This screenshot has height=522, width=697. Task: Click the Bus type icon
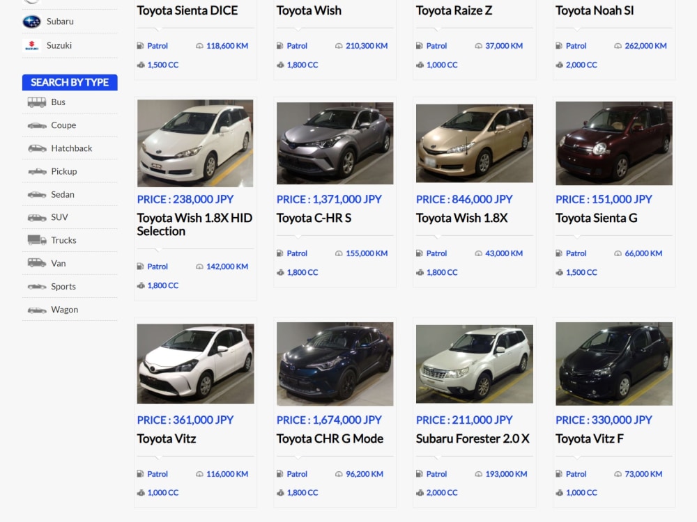point(36,102)
